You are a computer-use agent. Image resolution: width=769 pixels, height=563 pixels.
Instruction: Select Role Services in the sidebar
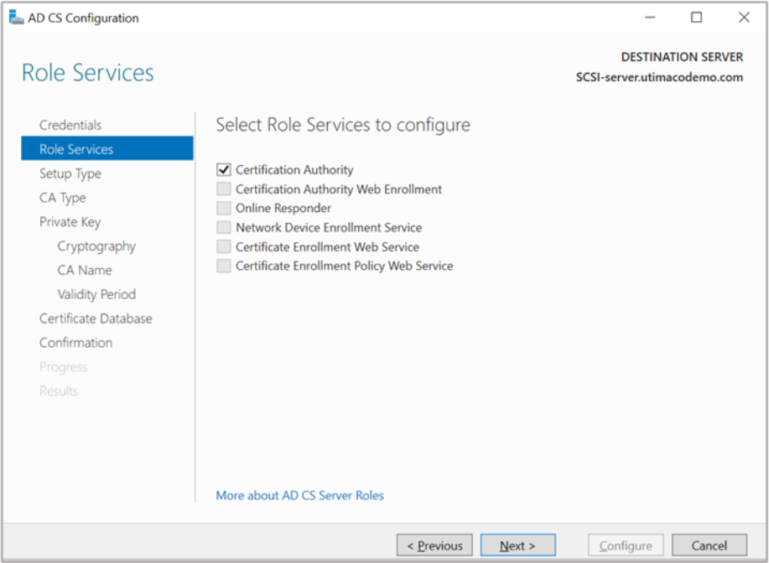pos(76,149)
